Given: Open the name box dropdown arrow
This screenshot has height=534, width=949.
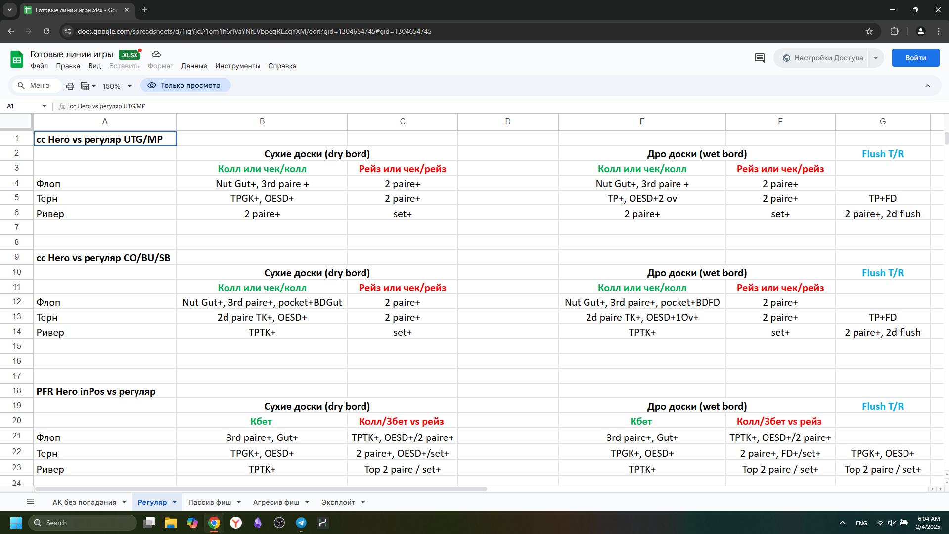Looking at the screenshot, I should [x=44, y=106].
